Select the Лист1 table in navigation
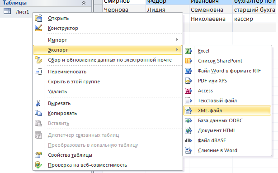278x173 pixels. (22, 12)
